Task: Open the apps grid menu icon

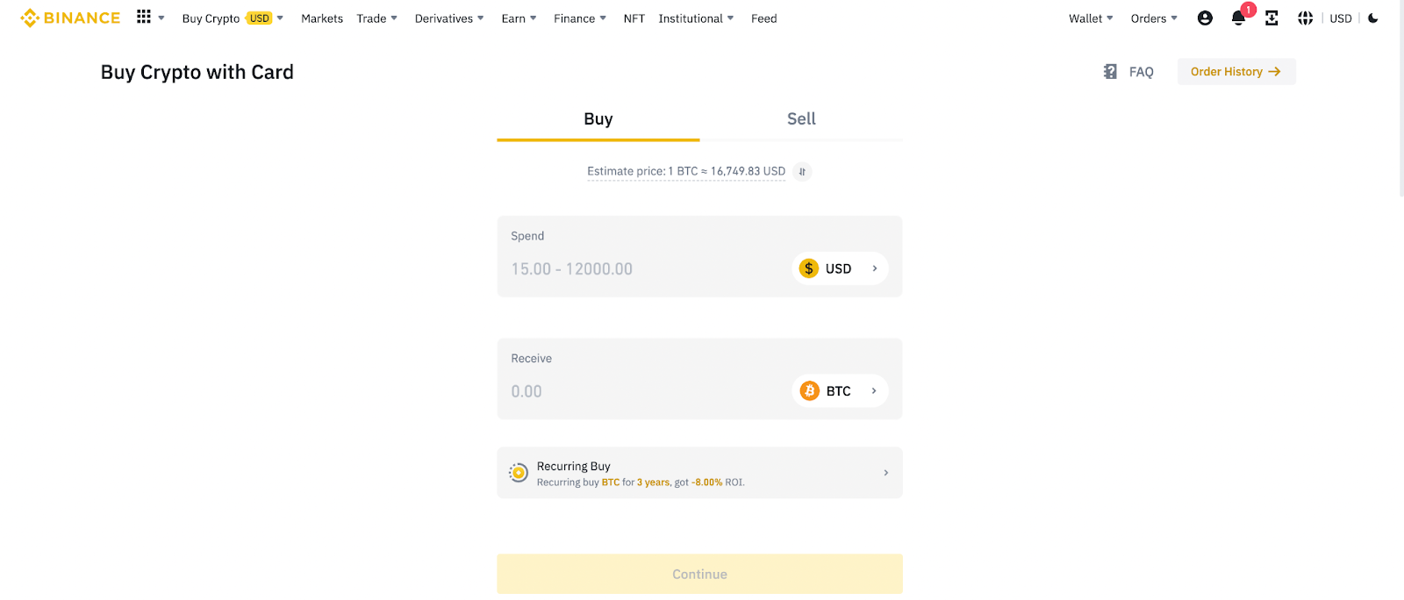Action: (144, 17)
